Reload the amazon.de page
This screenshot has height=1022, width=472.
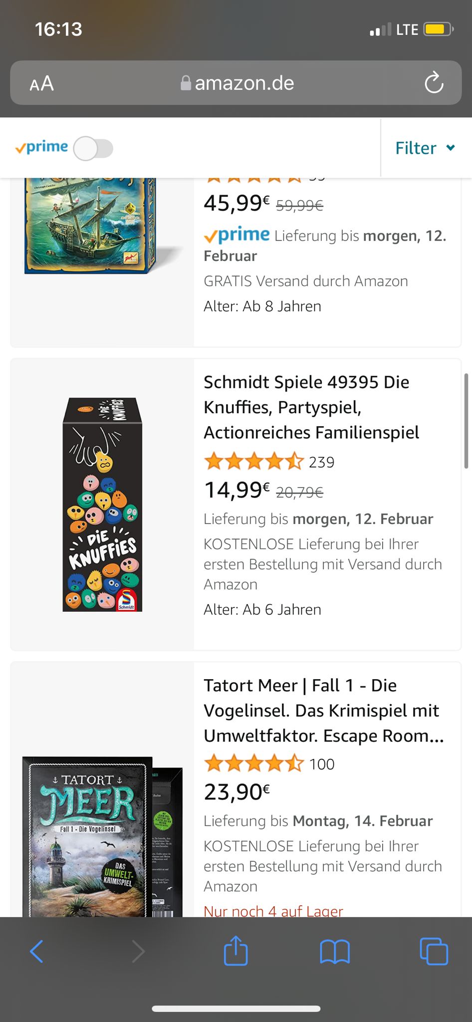(434, 83)
